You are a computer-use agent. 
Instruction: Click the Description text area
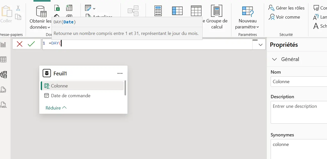coord(299,112)
